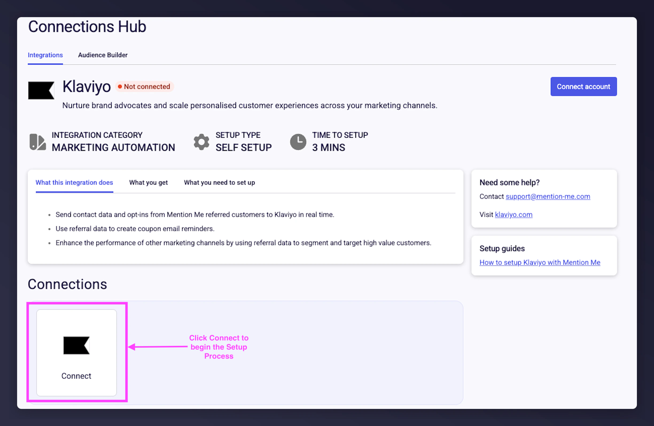654x426 pixels.
Task: Click the Klaviyo logo in the Connect card
Action: click(x=76, y=345)
